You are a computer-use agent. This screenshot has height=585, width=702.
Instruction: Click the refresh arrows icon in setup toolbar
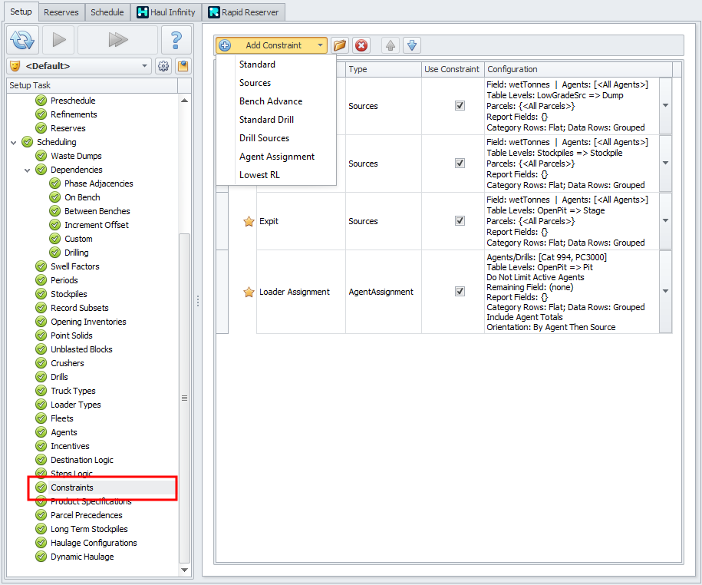click(22, 39)
